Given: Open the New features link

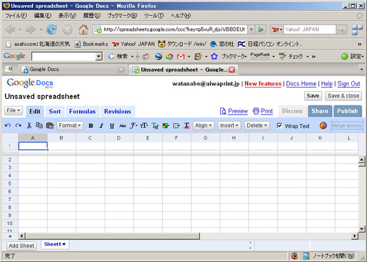Looking at the screenshot, I should [263, 83].
